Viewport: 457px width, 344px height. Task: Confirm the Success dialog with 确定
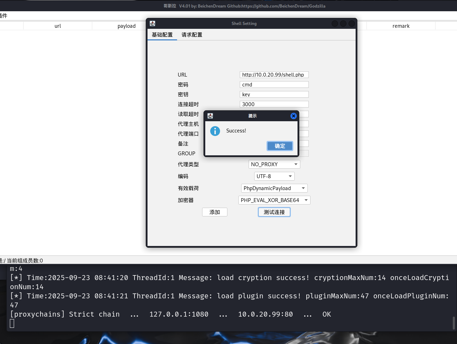(x=280, y=146)
